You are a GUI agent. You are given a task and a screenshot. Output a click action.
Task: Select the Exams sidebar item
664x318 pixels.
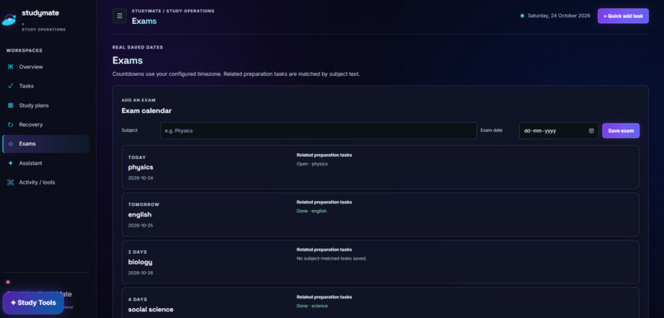click(46, 144)
